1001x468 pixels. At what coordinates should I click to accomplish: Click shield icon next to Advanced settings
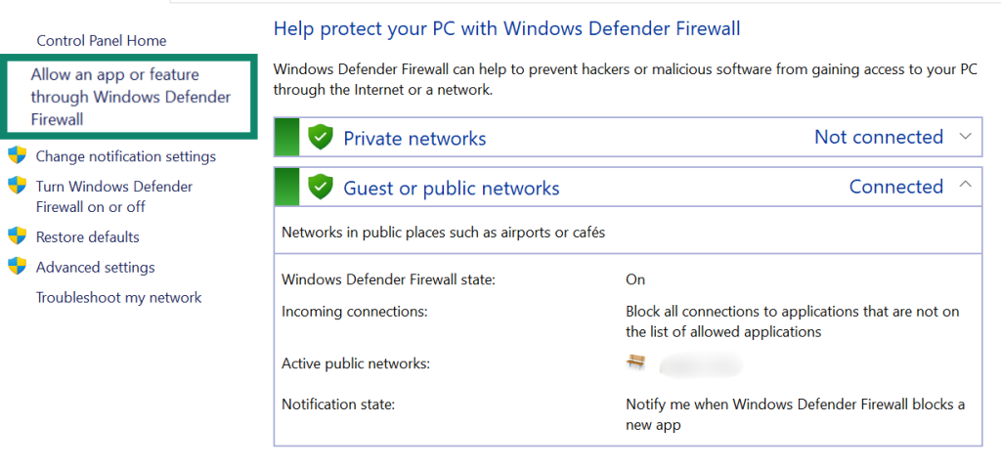point(17,267)
